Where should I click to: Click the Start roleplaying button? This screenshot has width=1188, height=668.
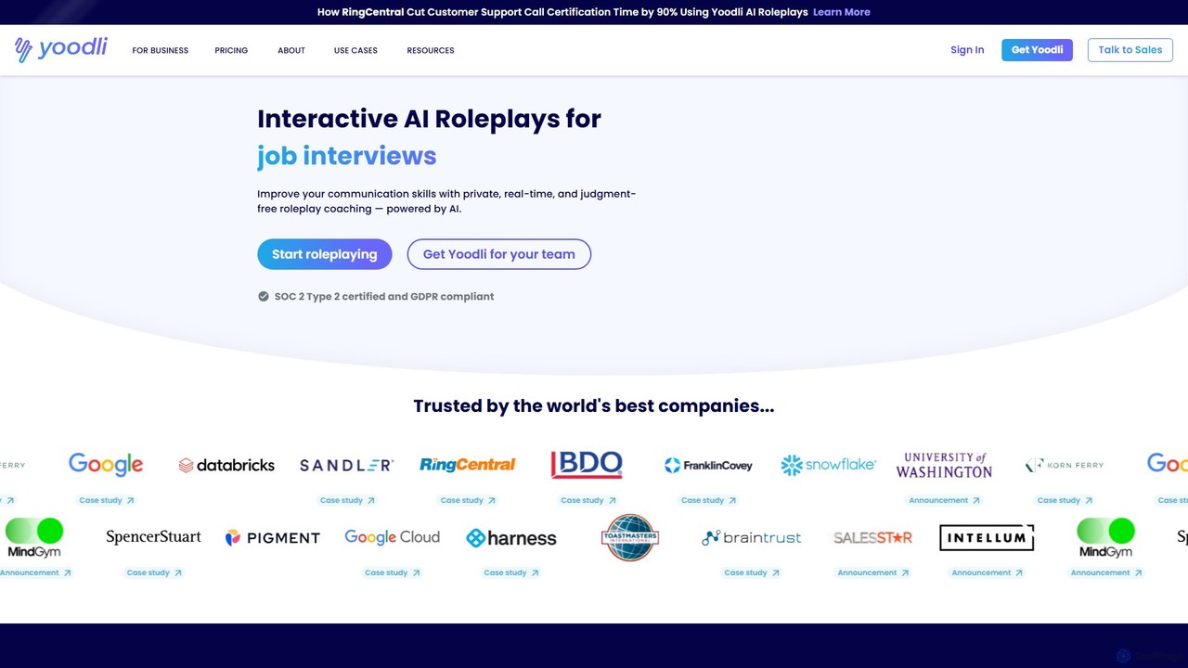click(325, 254)
